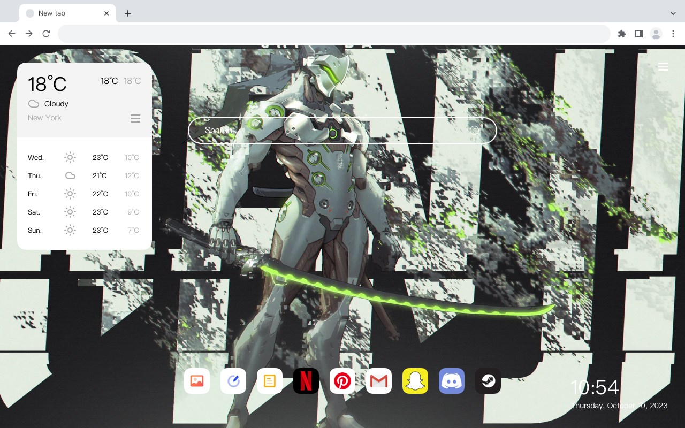Launch the Steam shortcut
Screen dimensions: 685x428
tap(488, 381)
